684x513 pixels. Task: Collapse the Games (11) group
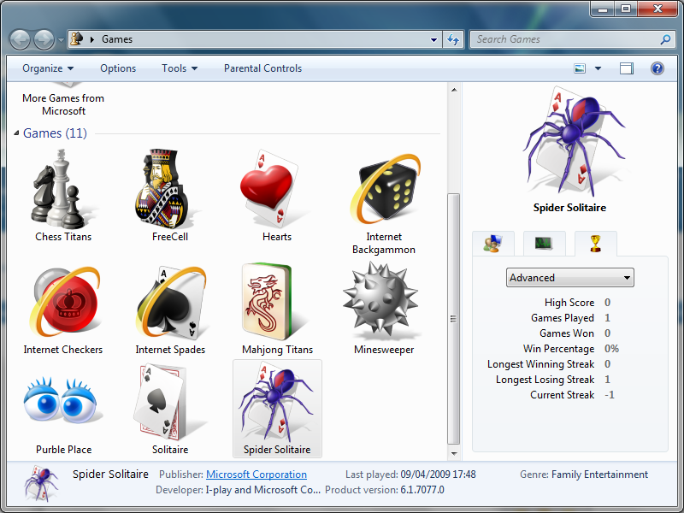[x=16, y=133]
